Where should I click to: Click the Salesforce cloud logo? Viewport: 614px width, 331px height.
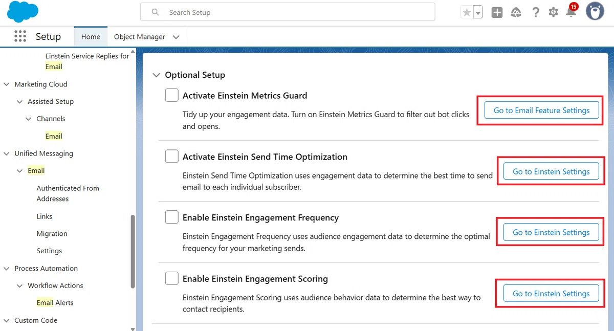tap(23, 12)
